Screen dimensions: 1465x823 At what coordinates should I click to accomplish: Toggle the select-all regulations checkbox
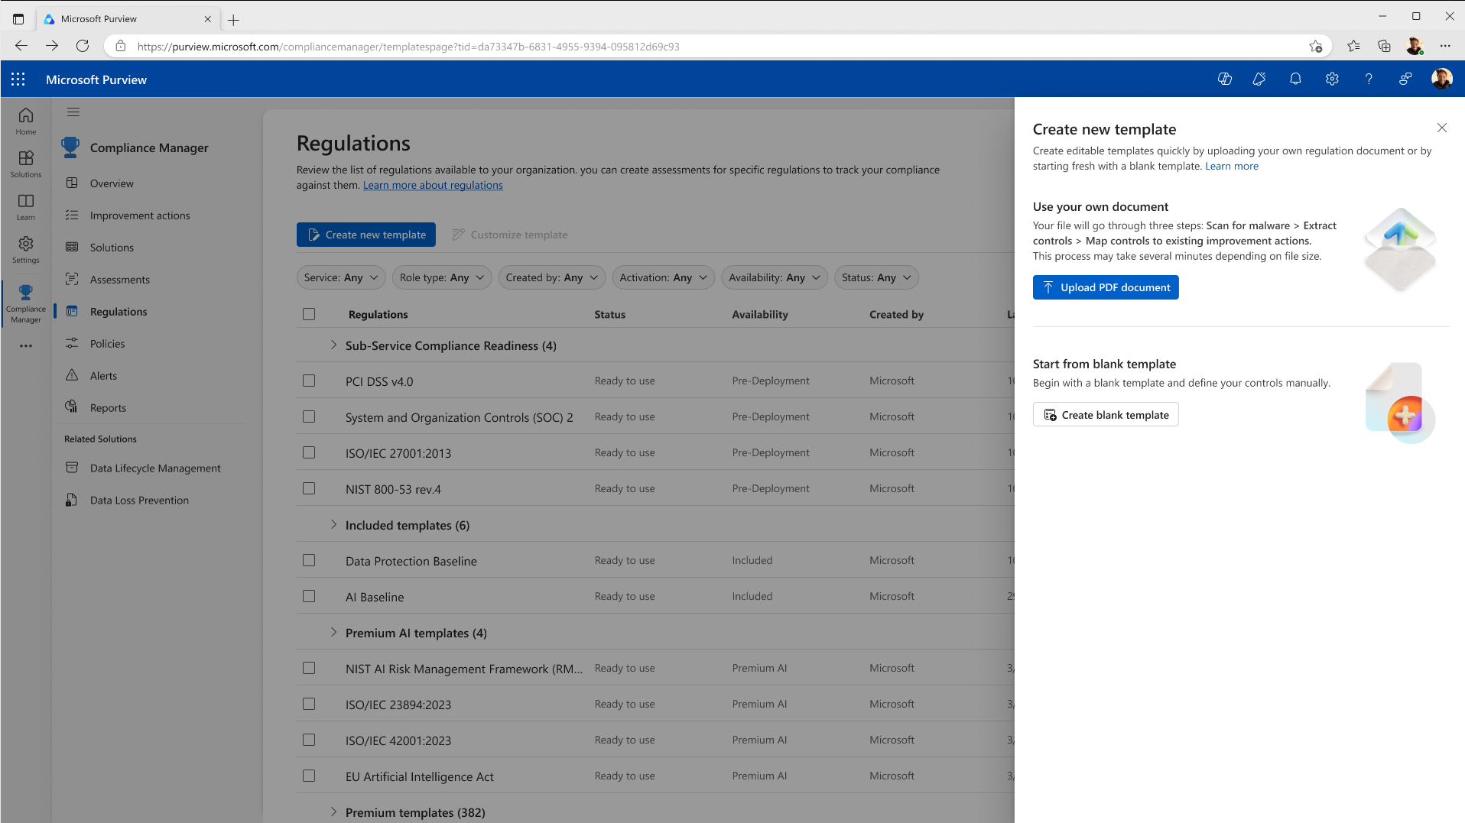click(x=309, y=314)
